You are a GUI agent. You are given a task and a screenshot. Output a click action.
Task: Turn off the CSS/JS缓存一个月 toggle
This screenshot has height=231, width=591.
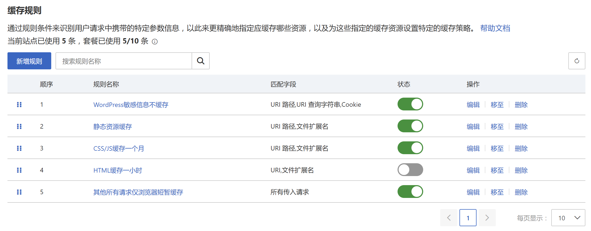tap(410, 148)
